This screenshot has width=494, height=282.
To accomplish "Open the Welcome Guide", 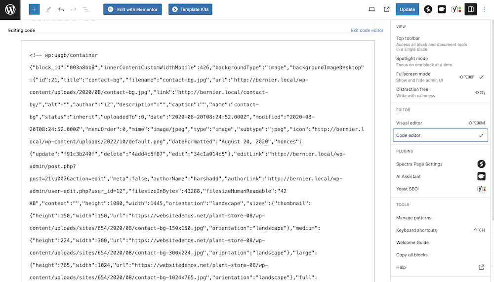I will (441, 242).
